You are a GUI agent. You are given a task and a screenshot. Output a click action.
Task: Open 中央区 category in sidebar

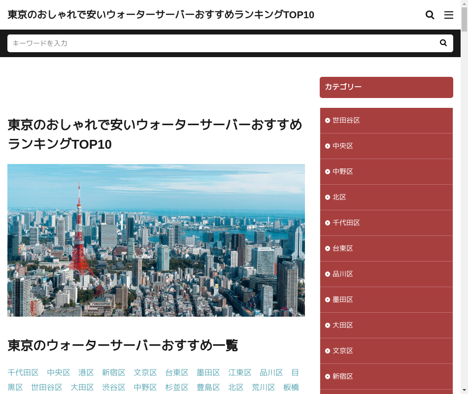(x=386, y=146)
